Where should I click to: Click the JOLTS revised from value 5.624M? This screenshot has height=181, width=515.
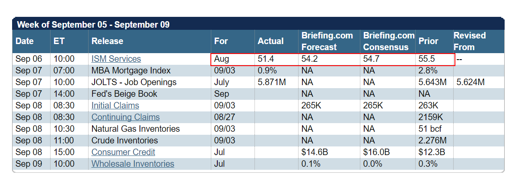pos(470,83)
